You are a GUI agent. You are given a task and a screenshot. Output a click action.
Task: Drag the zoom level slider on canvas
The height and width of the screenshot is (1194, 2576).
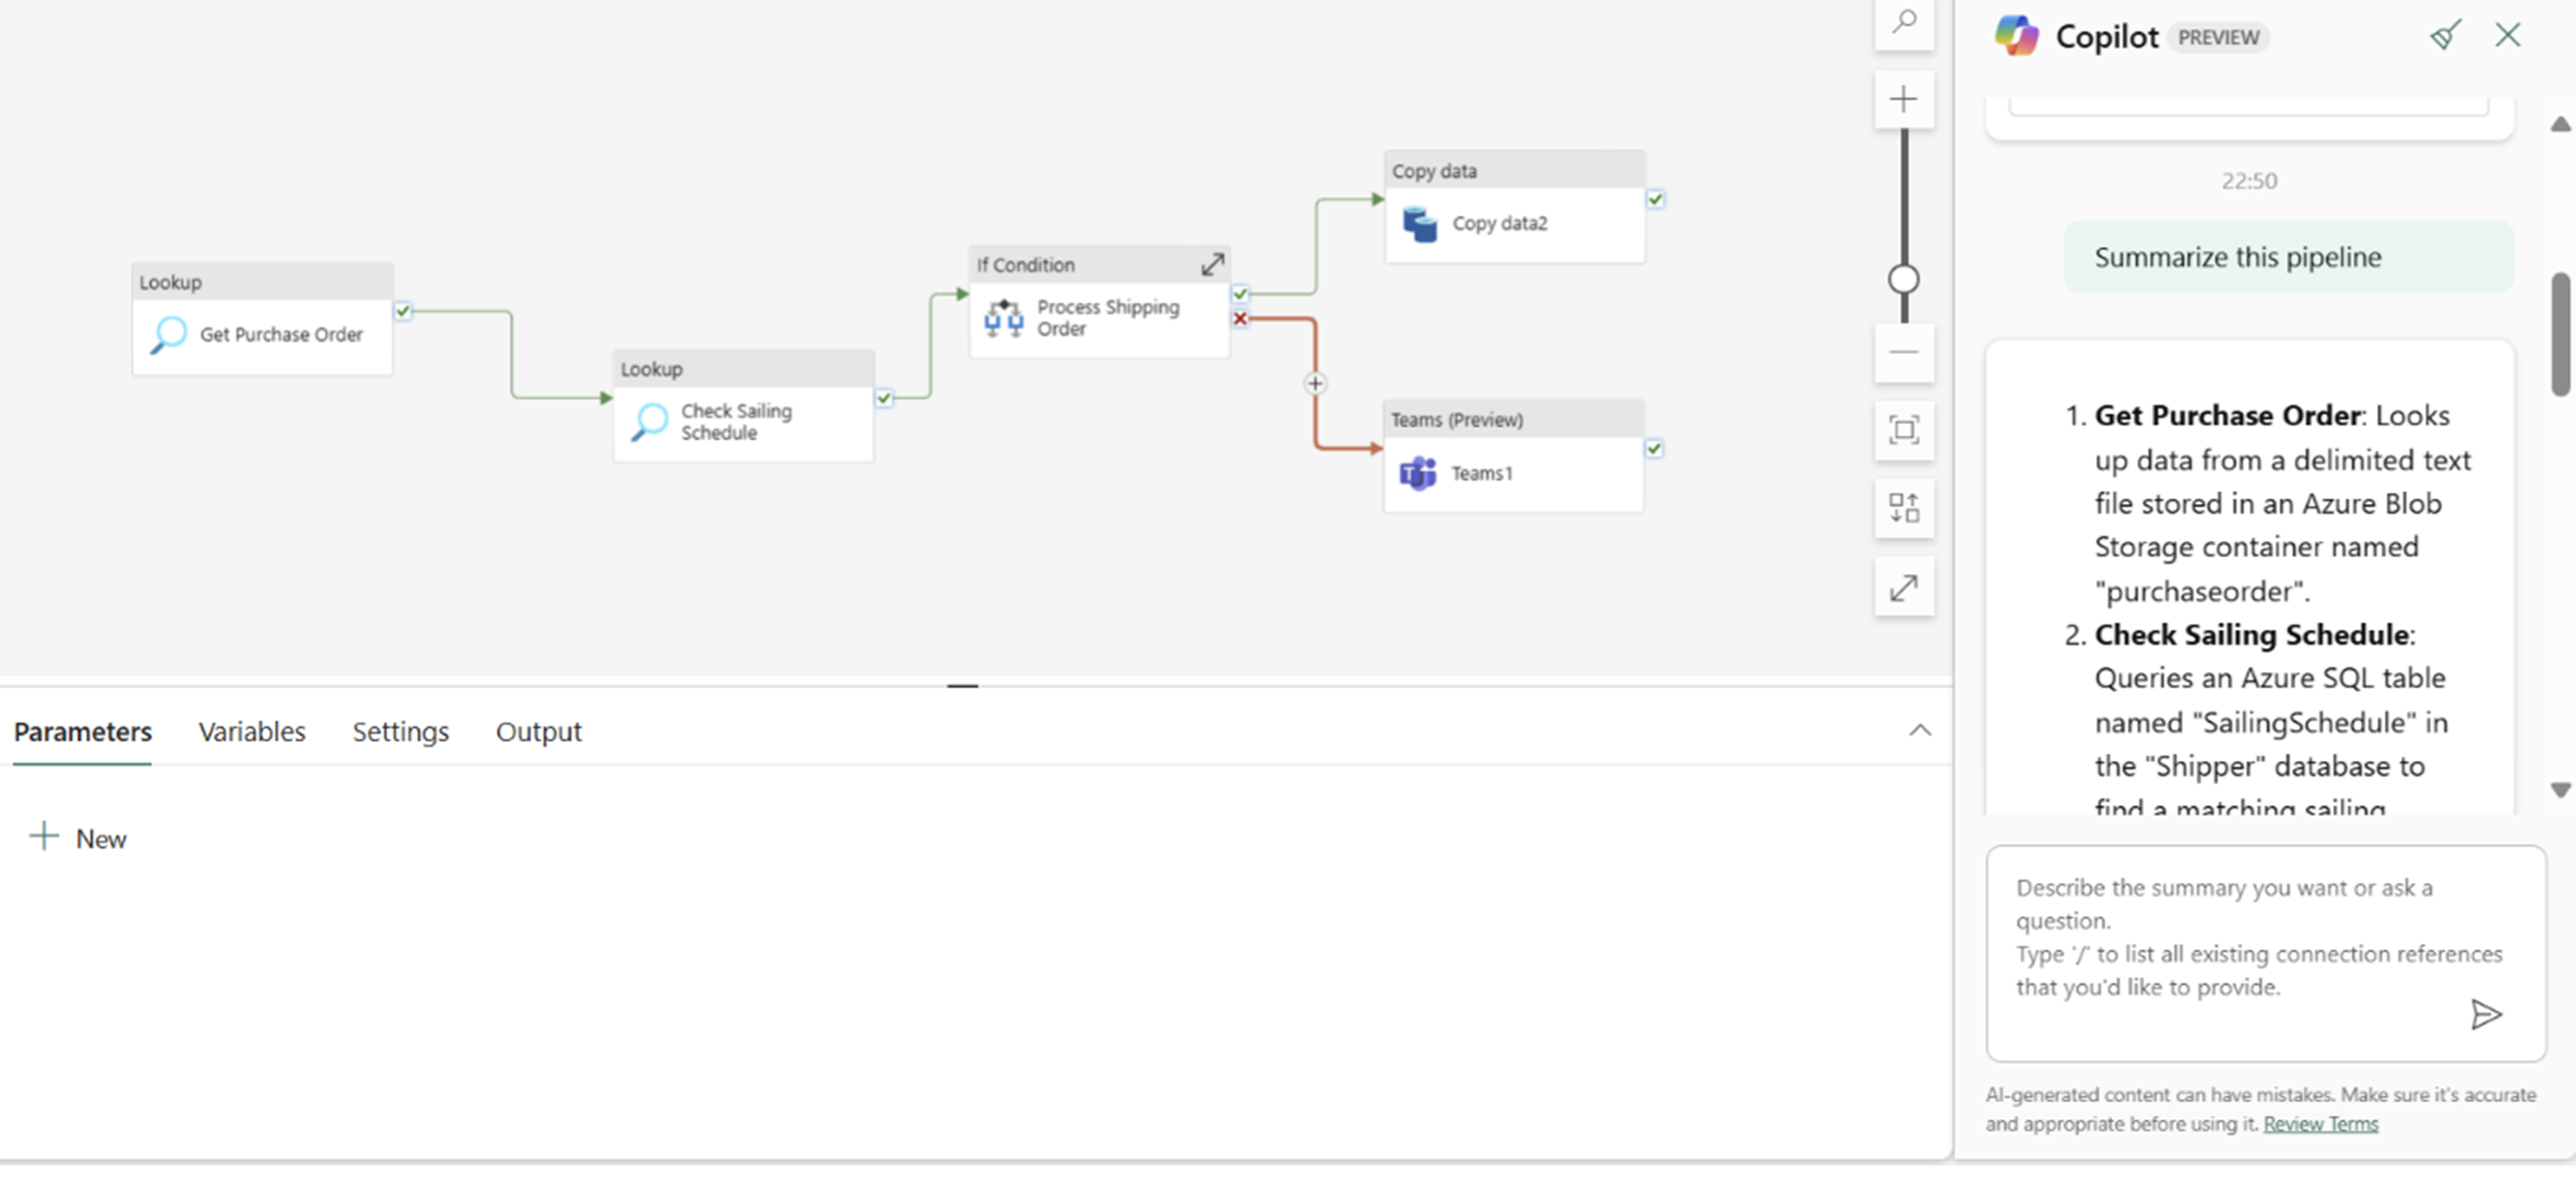pos(1902,279)
